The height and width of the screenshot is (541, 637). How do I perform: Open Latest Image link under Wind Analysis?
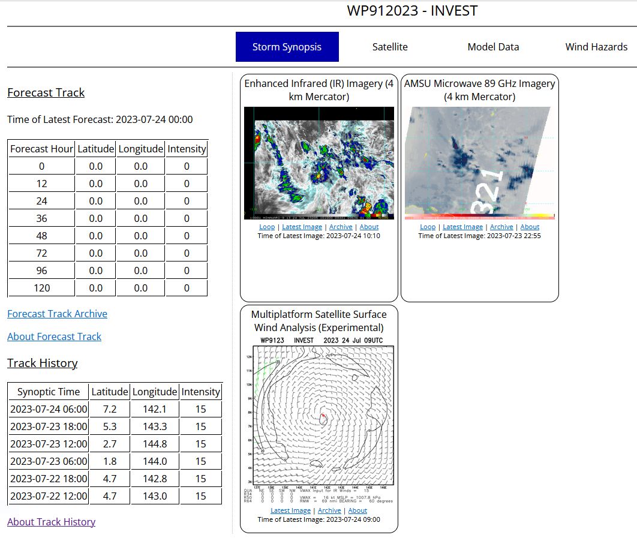click(290, 510)
